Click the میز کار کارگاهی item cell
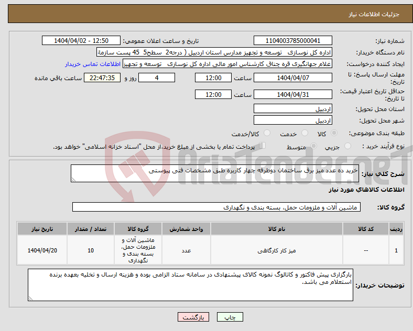This screenshot has height=331, width=413. coord(277,250)
